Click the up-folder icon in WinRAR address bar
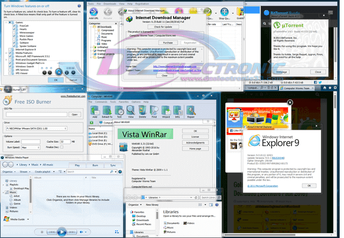Image resolution: width=344 pixels, height=238 pixels. click(x=91, y=123)
